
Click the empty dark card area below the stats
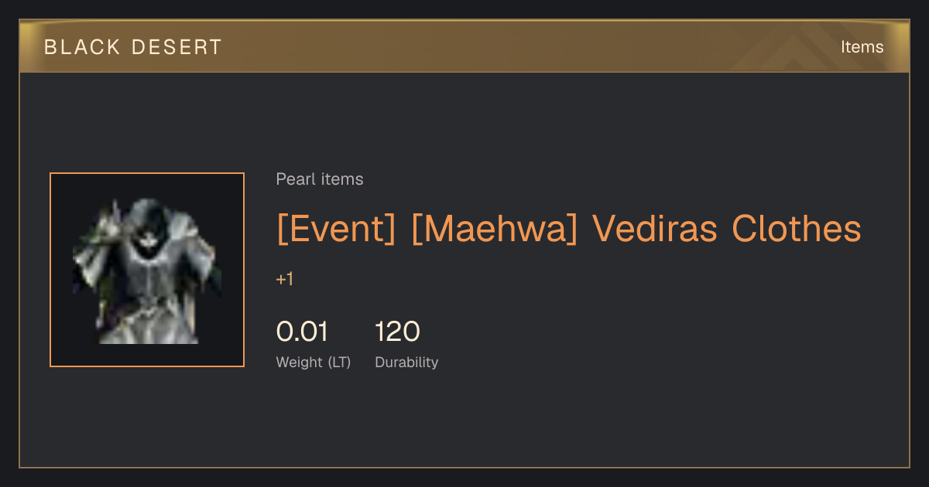[x=464, y=421]
